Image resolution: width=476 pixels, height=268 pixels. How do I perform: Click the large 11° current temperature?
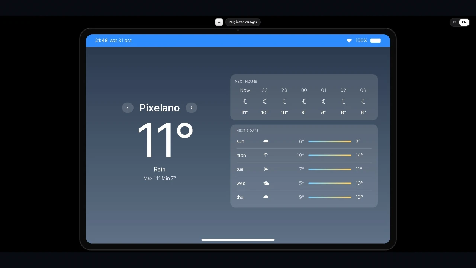[165, 140]
